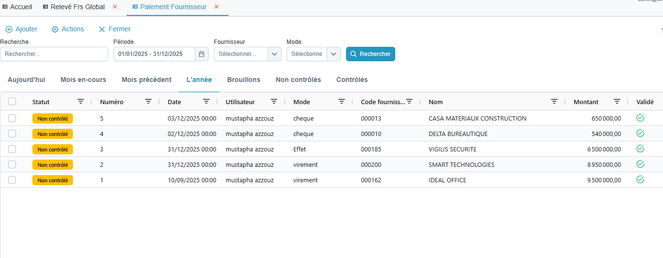Check the row for DELTA BUREAUTIQUE

12,134
